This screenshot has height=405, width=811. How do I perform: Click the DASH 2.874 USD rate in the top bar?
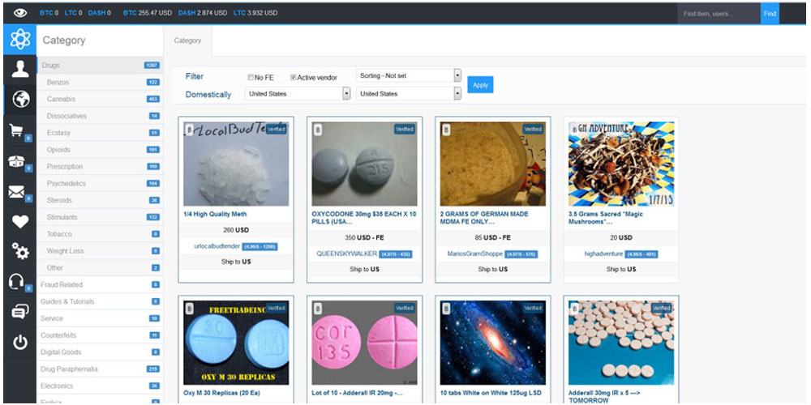pyautogui.click(x=202, y=13)
